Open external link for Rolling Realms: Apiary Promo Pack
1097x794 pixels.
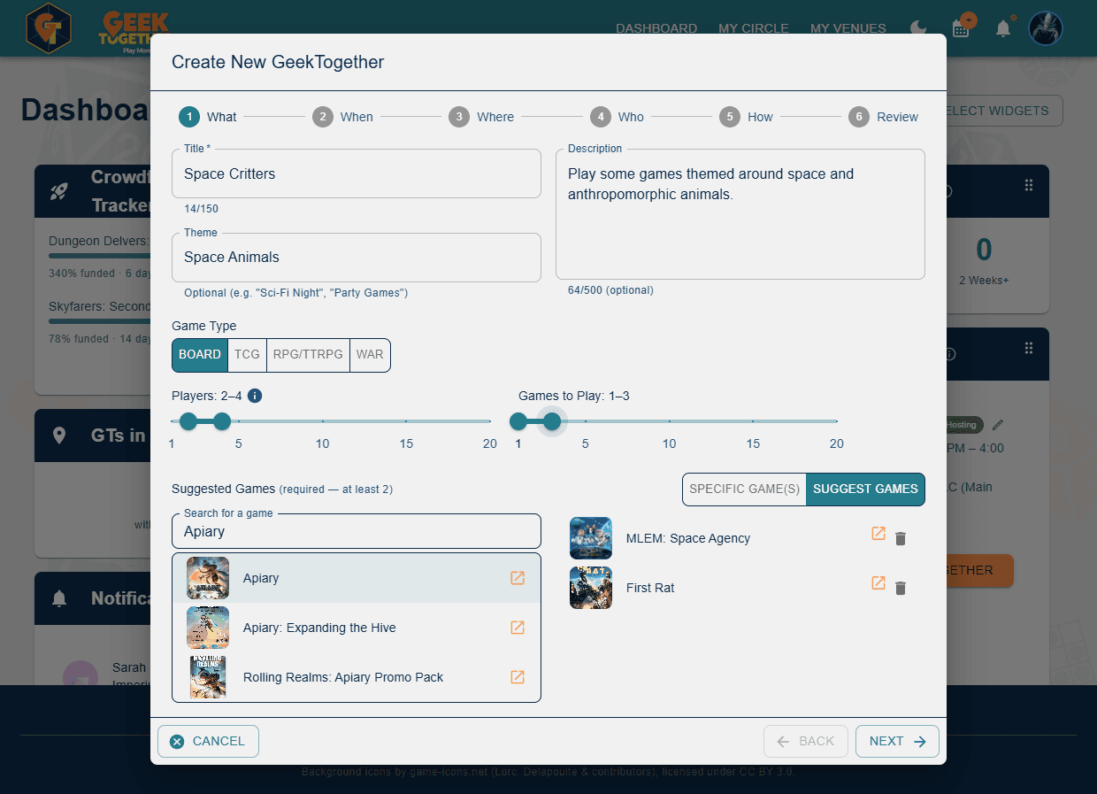518,677
